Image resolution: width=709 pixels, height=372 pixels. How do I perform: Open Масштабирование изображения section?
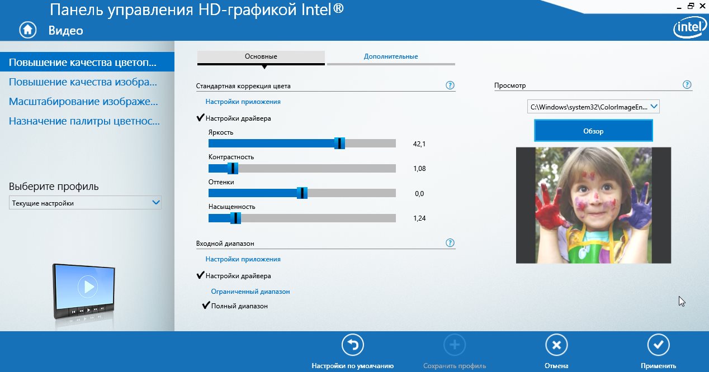pyautogui.click(x=83, y=102)
